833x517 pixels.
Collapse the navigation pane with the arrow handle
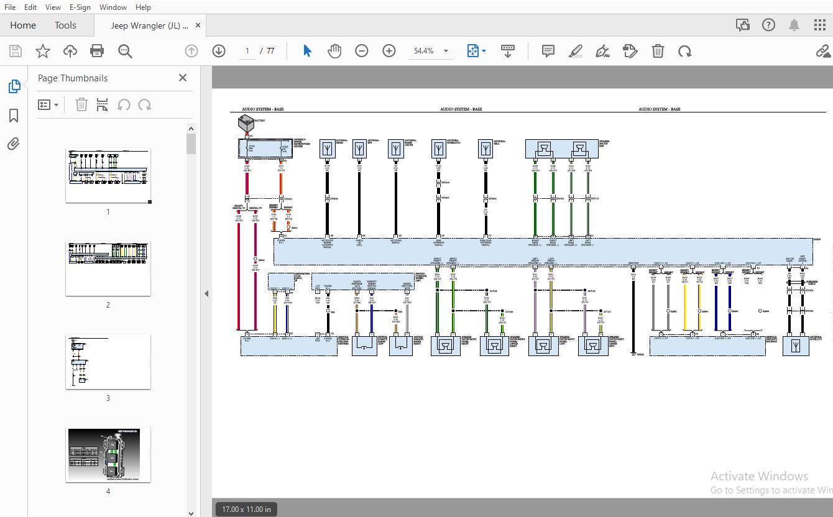pyautogui.click(x=206, y=293)
